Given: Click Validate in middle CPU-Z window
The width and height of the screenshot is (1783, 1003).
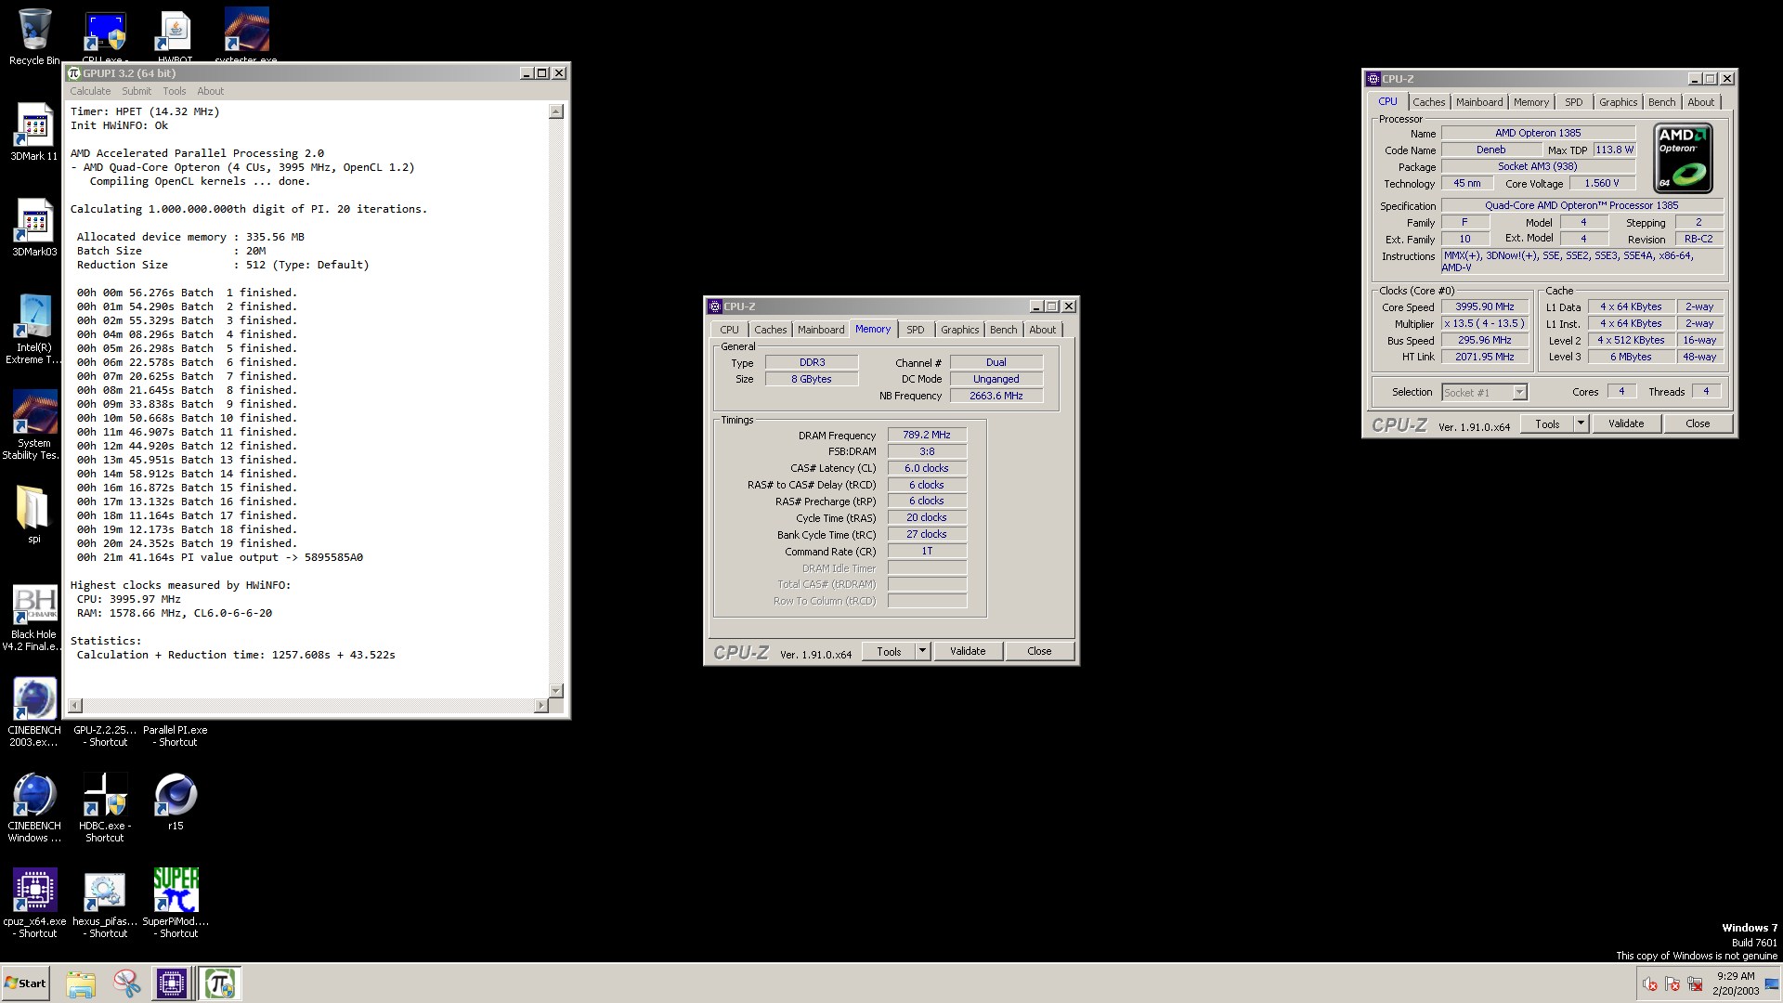Looking at the screenshot, I should point(968,652).
